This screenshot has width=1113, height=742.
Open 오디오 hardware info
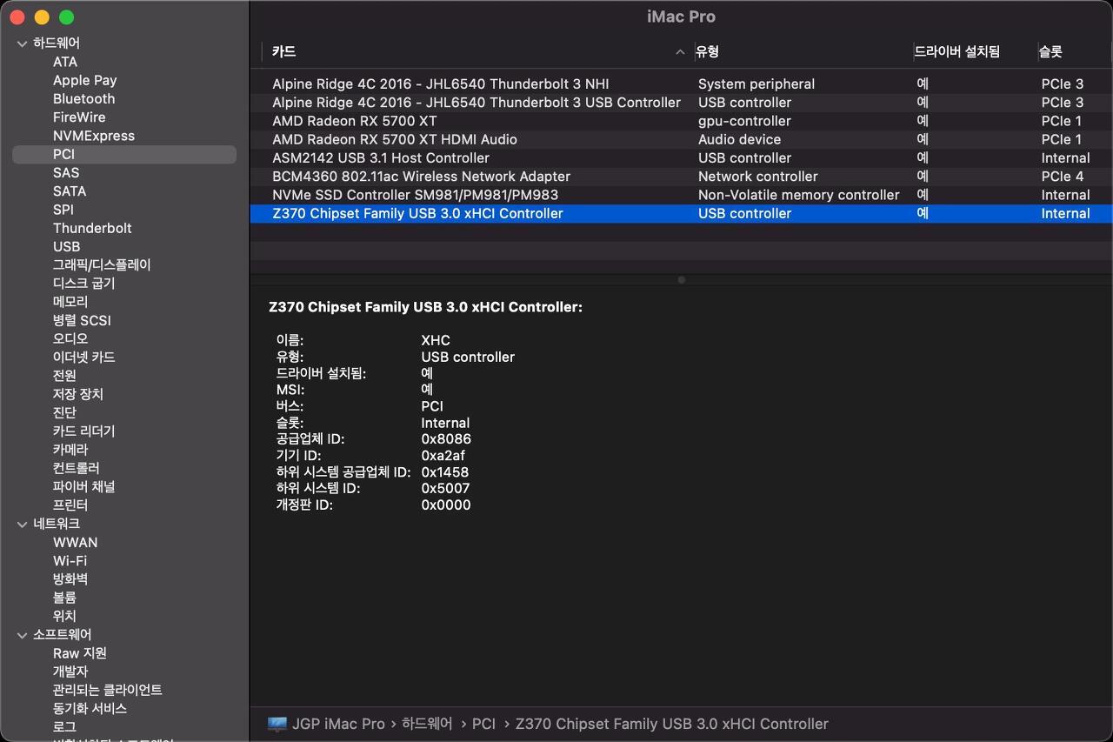pyautogui.click(x=70, y=339)
